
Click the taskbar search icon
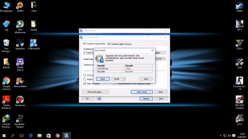pos(13,136)
